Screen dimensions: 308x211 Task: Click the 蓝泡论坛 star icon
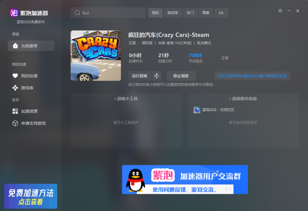coord(197,110)
